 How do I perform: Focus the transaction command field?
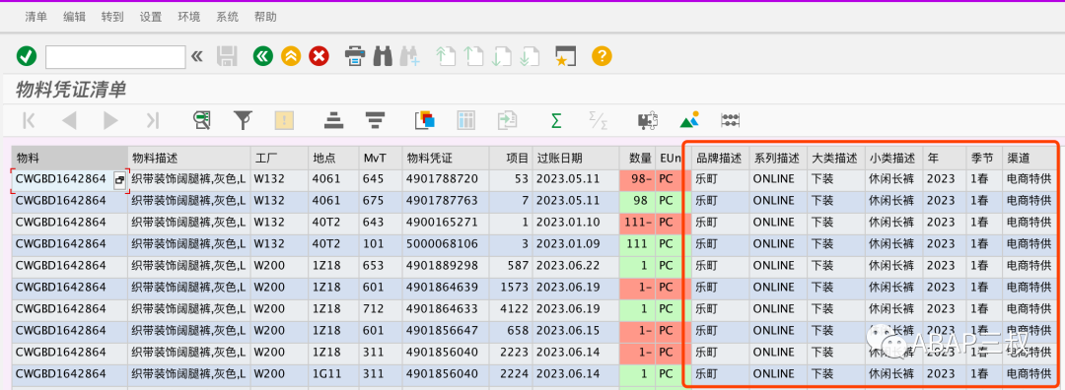(115, 57)
